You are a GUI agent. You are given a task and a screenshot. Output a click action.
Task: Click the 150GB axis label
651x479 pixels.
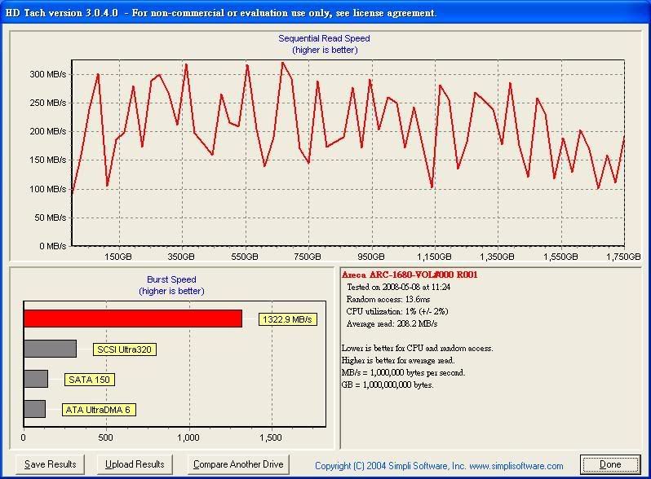(118, 257)
